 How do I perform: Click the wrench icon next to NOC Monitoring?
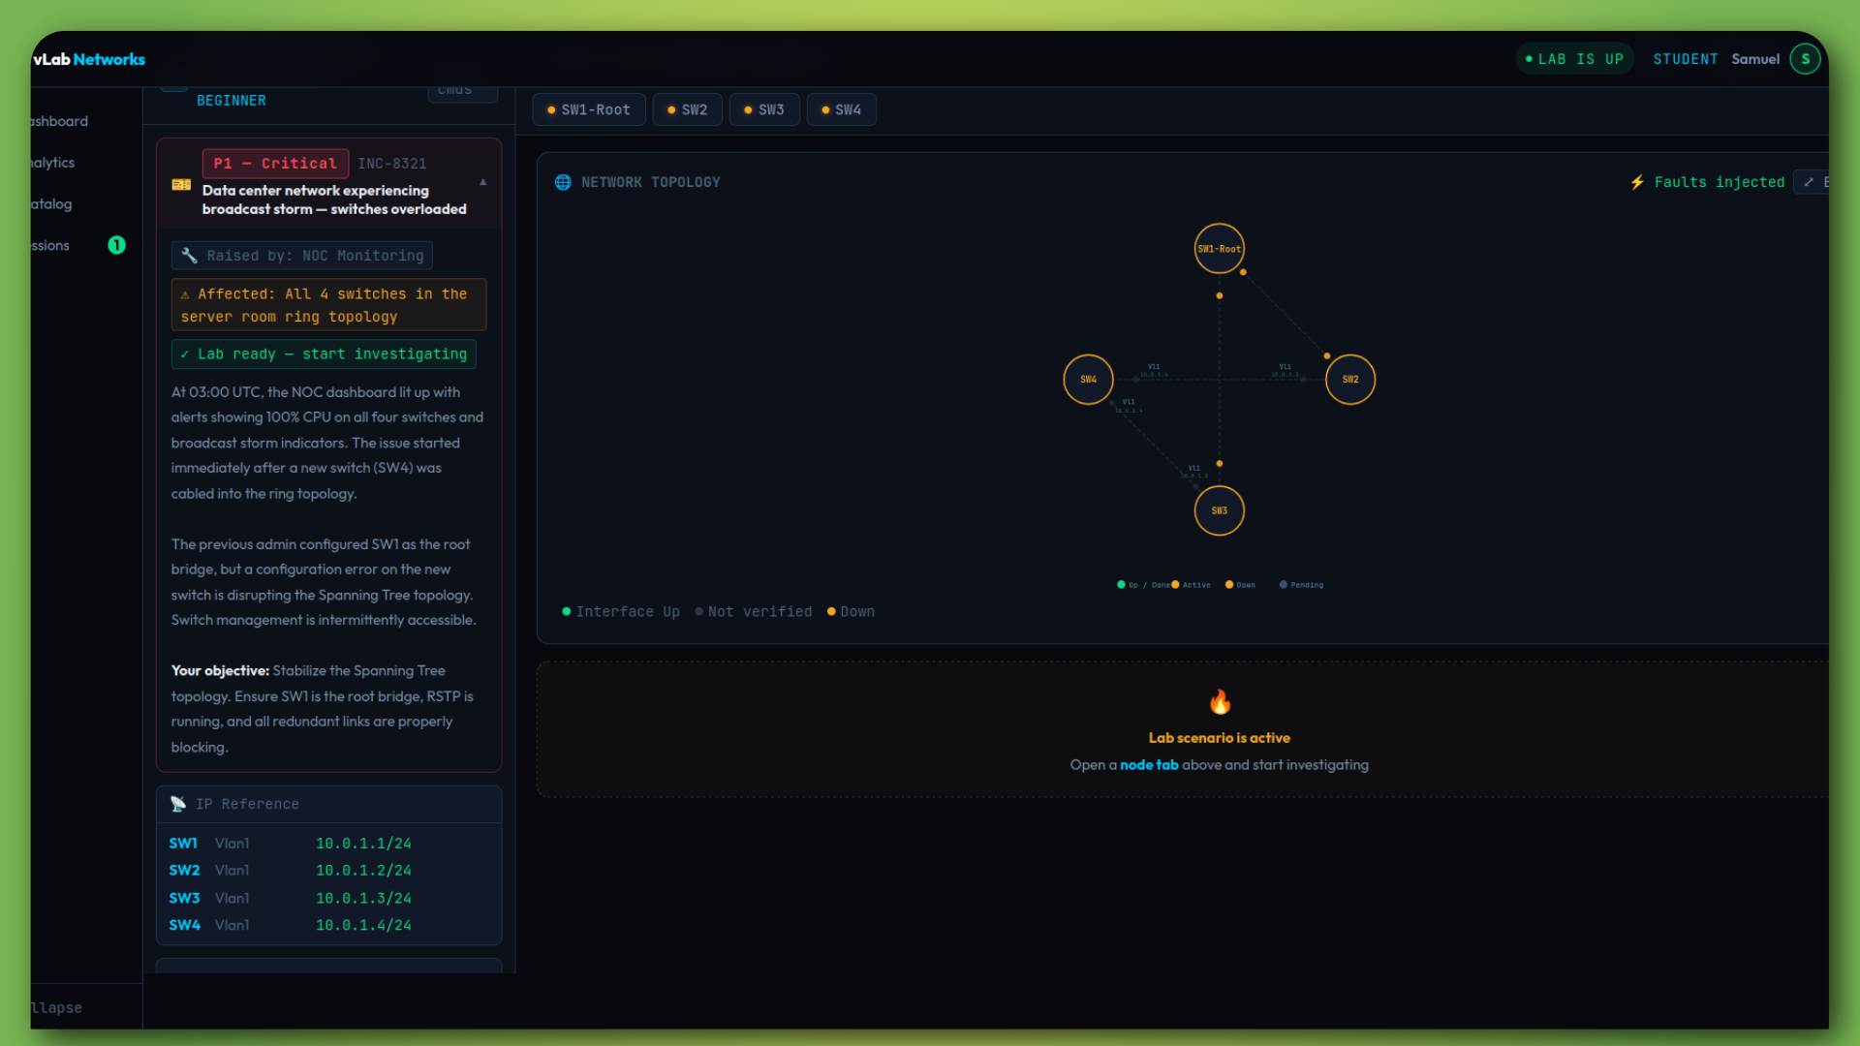pyautogui.click(x=189, y=255)
